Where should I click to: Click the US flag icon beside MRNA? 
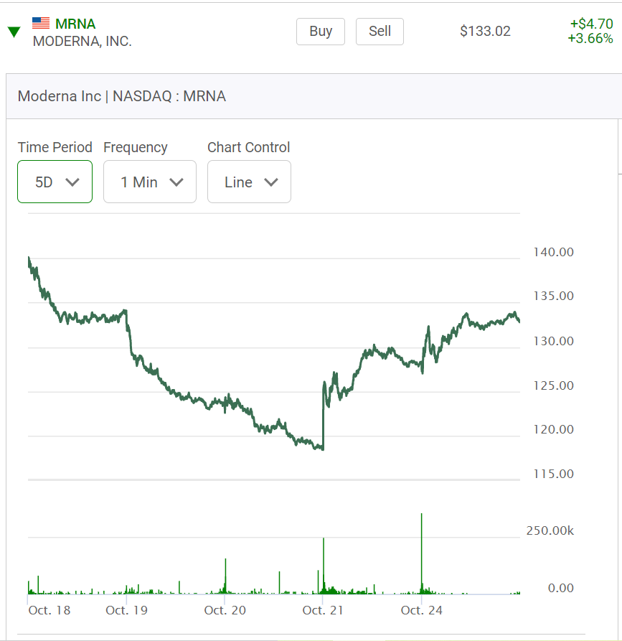point(41,23)
